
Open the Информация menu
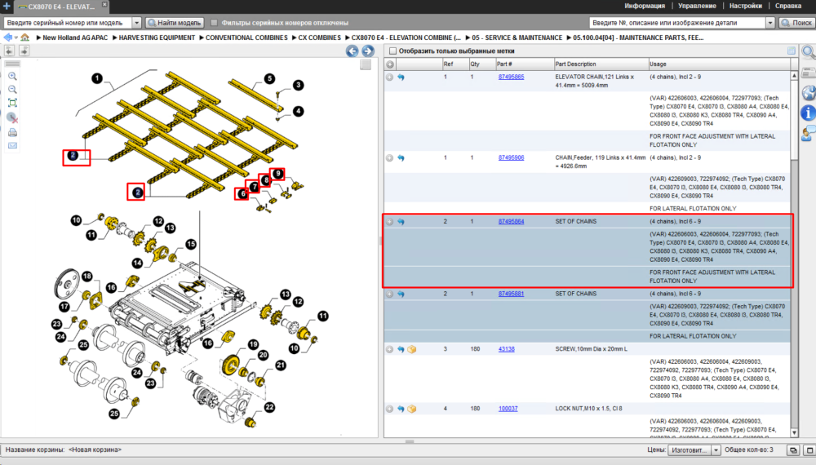645,6
